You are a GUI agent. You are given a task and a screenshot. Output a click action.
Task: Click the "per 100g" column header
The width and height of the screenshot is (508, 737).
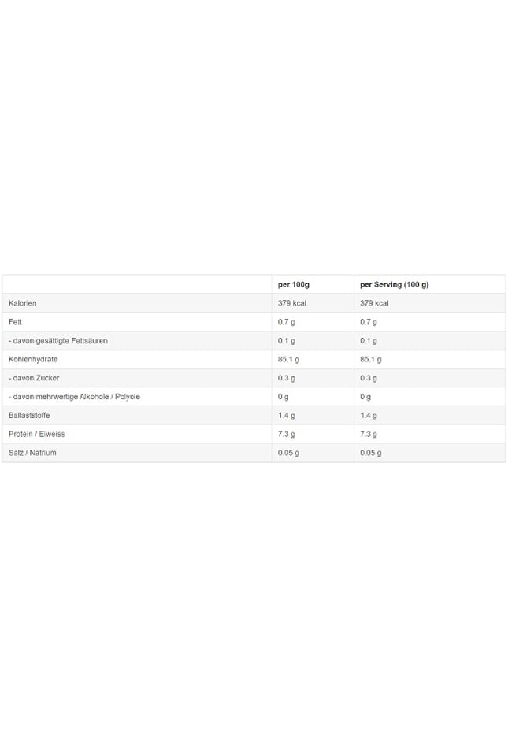(x=294, y=284)
